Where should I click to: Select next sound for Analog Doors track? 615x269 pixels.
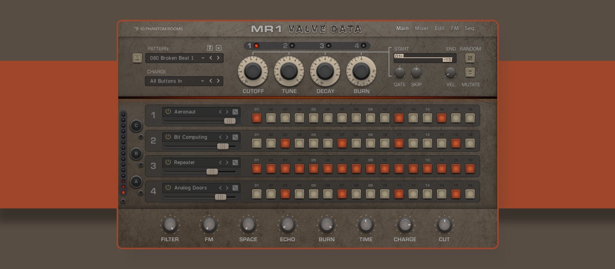(227, 188)
